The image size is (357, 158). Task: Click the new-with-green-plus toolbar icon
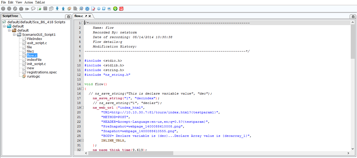pyautogui.click(x=39, y=9)
